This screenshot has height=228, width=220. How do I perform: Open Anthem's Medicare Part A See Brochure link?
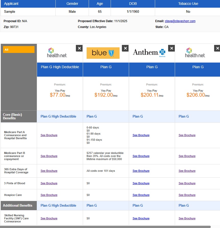141,135
